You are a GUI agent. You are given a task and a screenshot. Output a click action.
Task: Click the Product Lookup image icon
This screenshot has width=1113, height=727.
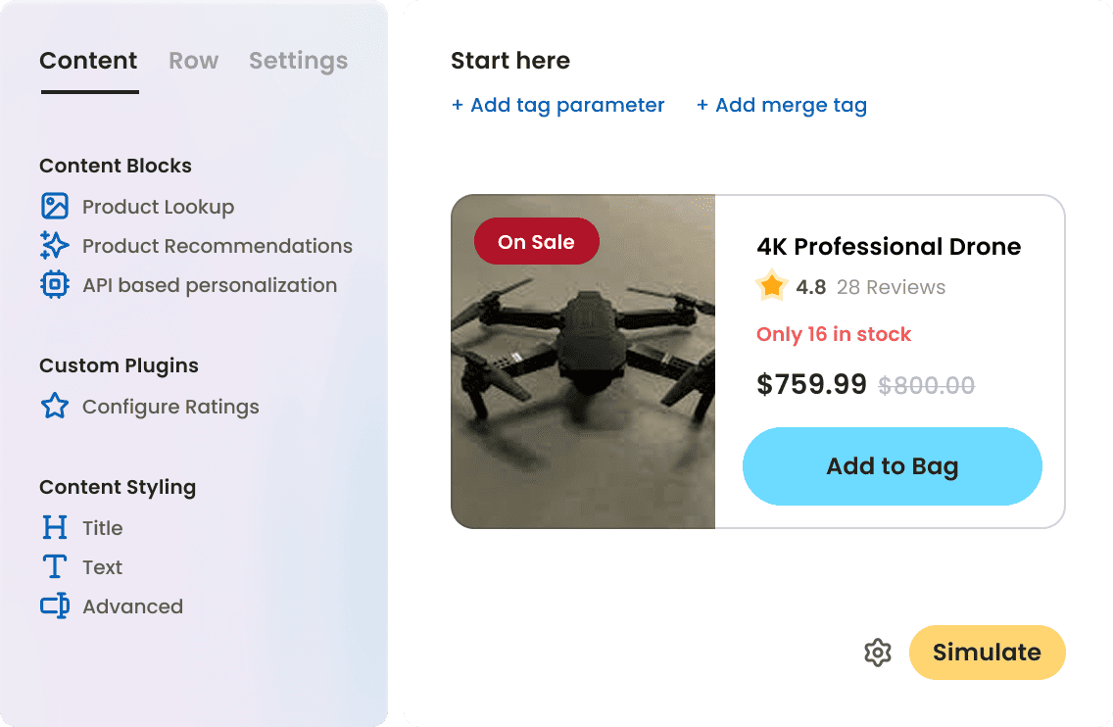click(x=55, y=207)
